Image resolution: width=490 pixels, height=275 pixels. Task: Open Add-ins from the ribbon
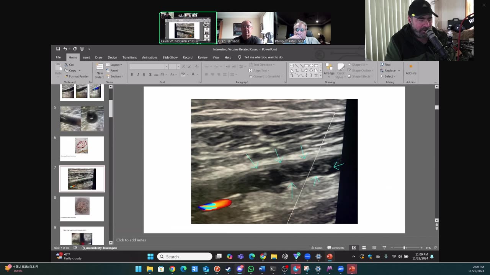pyautogui.click(x=411, y=69)
